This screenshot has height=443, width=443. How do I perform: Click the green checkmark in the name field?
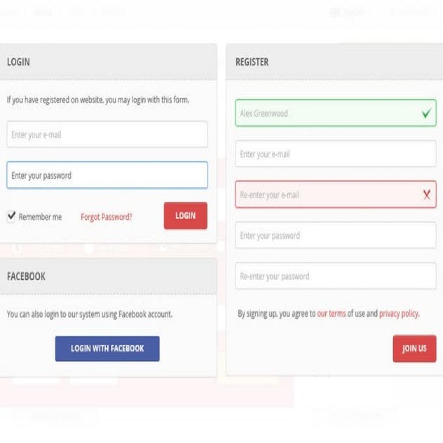click(427, 113)
